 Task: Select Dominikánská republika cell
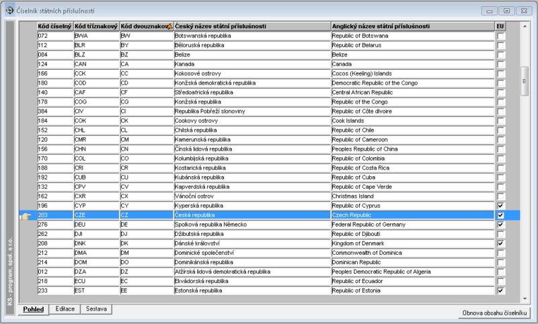[252, 262]
